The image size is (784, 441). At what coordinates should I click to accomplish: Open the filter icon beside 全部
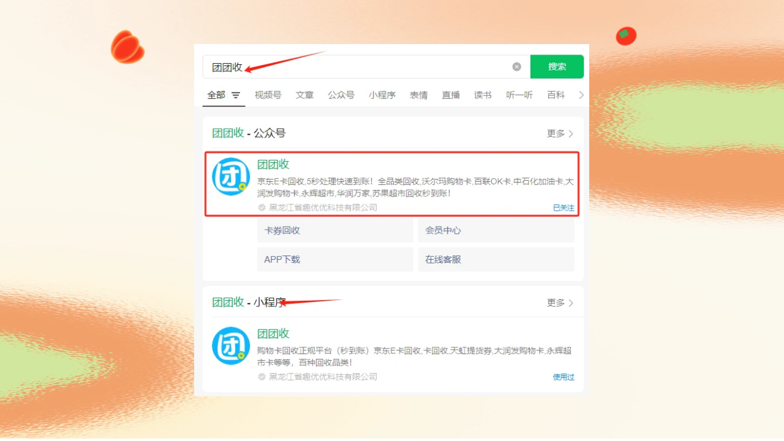(236, 96)
